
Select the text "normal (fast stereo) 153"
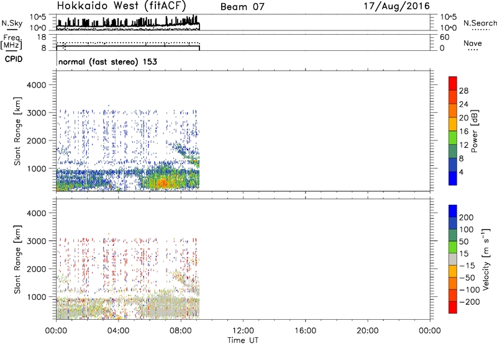(x=107, y=61)
